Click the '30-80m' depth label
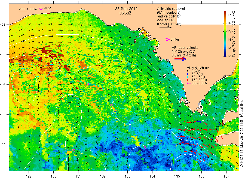This screenshot has height=180, width=245. pos(197,74)
